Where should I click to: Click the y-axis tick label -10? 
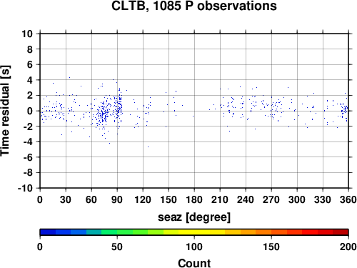(x=25, y=188)
